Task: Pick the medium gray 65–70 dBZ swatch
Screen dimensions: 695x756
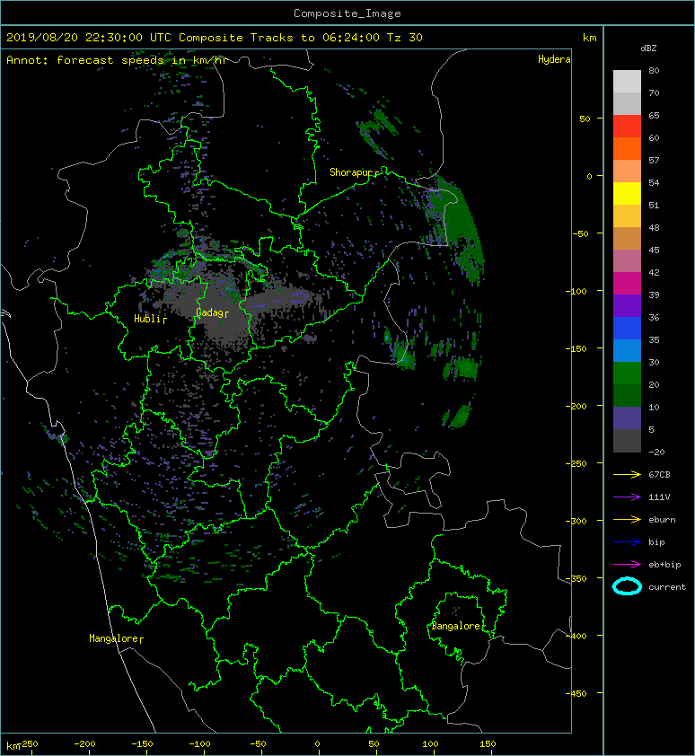Action: tap(627, 103)
